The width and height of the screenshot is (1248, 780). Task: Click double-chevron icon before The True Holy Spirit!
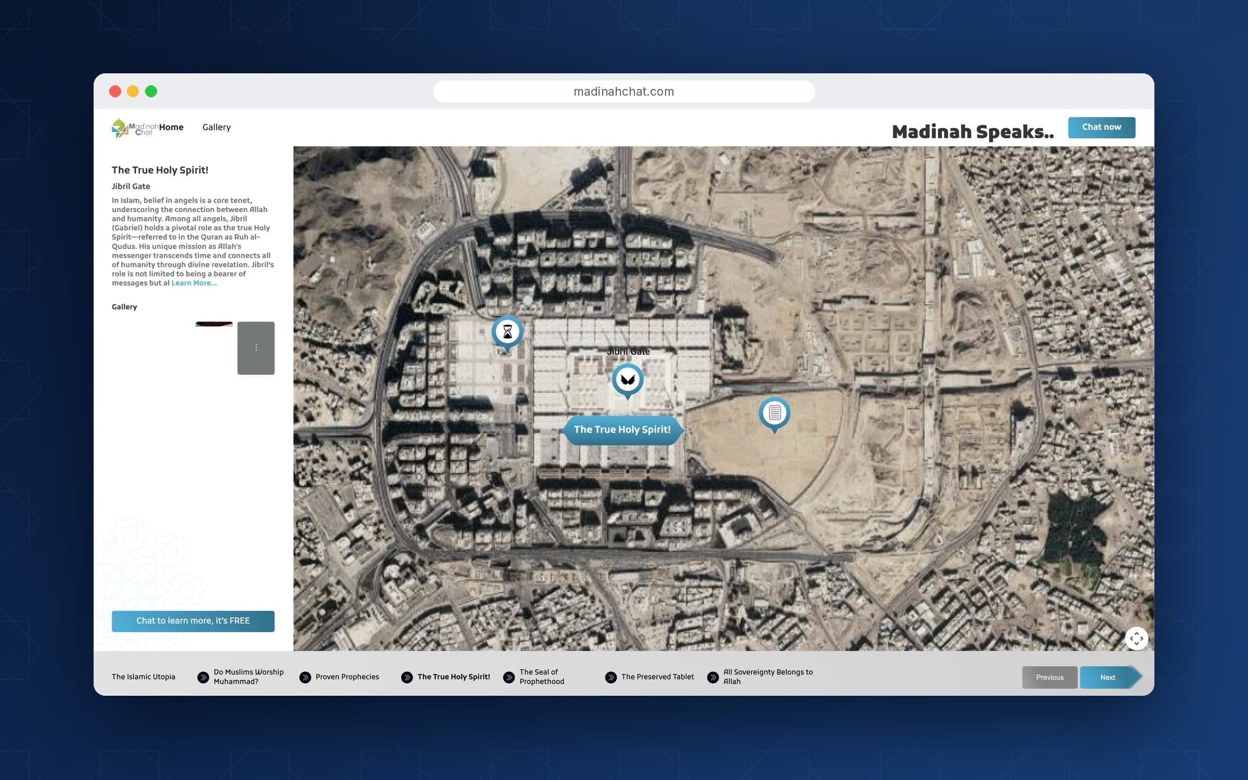click(x=407, y=677)
